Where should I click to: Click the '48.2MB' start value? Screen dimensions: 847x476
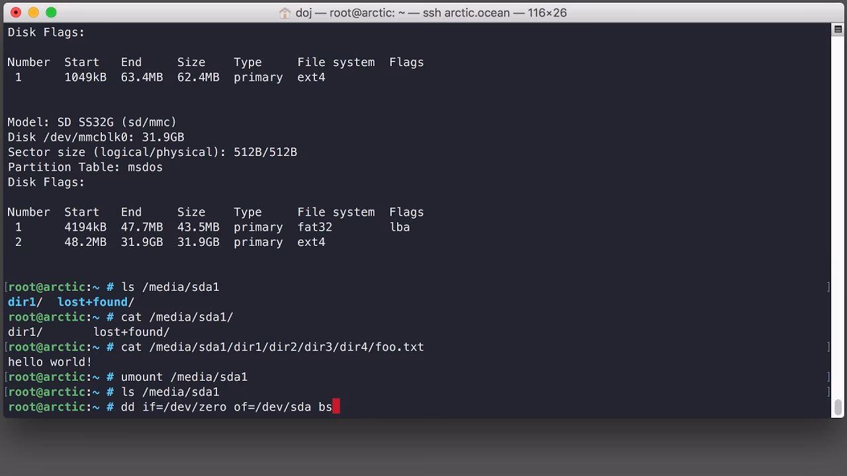[x=85, y=242]
